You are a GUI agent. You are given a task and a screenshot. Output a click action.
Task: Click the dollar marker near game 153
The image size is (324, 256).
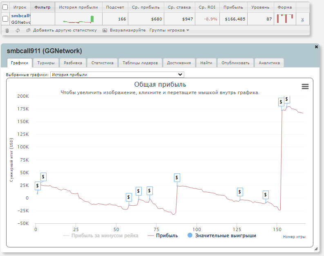[x=281, y=102]
